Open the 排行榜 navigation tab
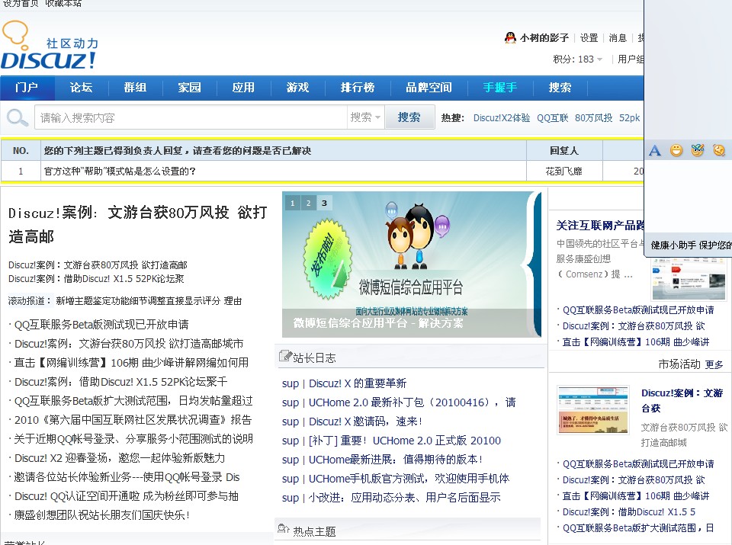The height and width of the screenshot is (545, 732). pos(358,87)
